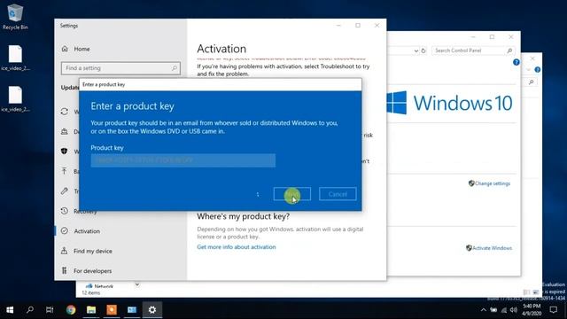Click search magnifier in Control Panel search
Viewport: 567px width, 319px height.
tap(509, 51)
